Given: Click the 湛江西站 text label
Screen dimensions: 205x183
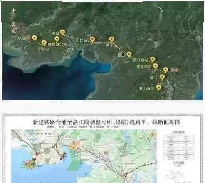Looking at the screenshot, I should (x=146, y=88).
